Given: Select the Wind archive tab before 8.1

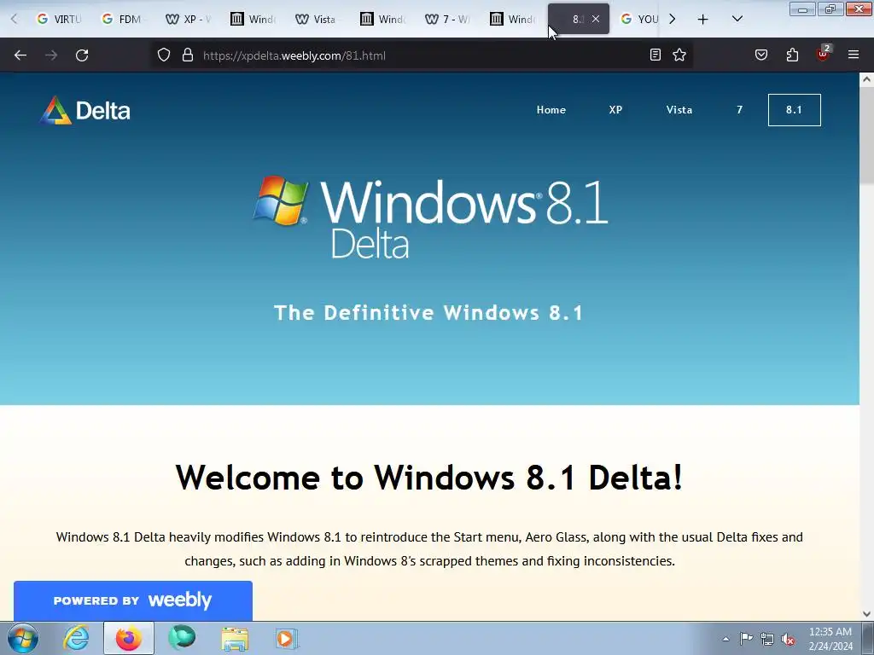Looking at the screenshot, I should (x=512, y=19).
